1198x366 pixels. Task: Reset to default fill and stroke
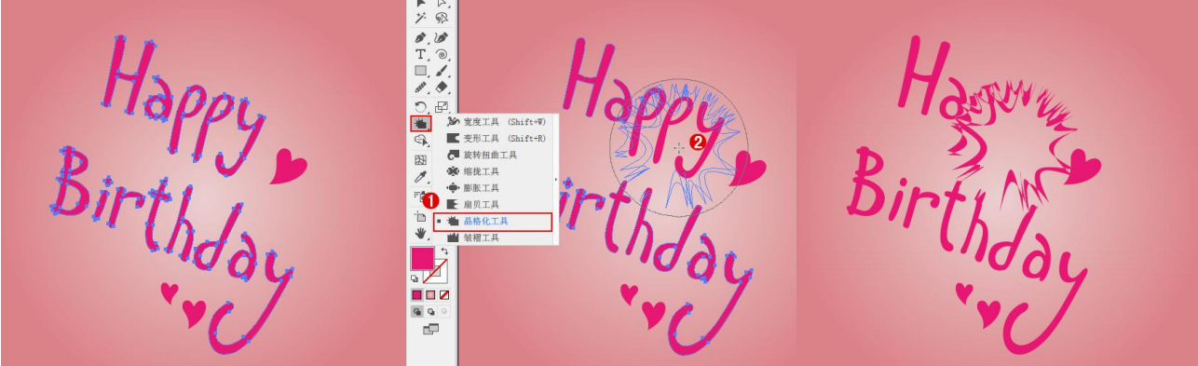[415, 278]
